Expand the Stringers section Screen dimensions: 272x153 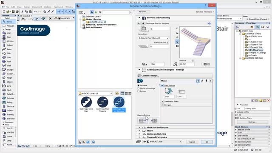(162, 105)
